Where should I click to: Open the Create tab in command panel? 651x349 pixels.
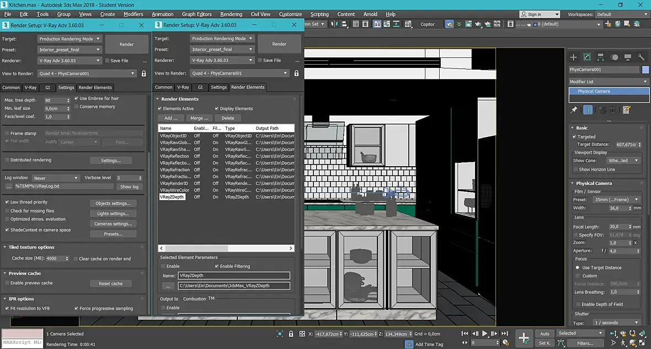click(573, 57)
